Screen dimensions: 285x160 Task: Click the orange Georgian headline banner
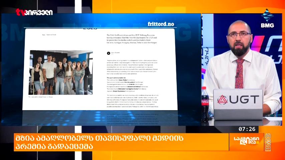pyautogui.click(x=121, y=142)
